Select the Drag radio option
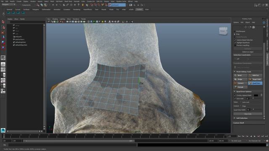 coord(235,34)
